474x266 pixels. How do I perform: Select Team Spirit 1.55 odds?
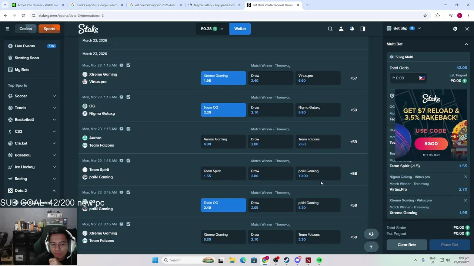pos(223,173)
